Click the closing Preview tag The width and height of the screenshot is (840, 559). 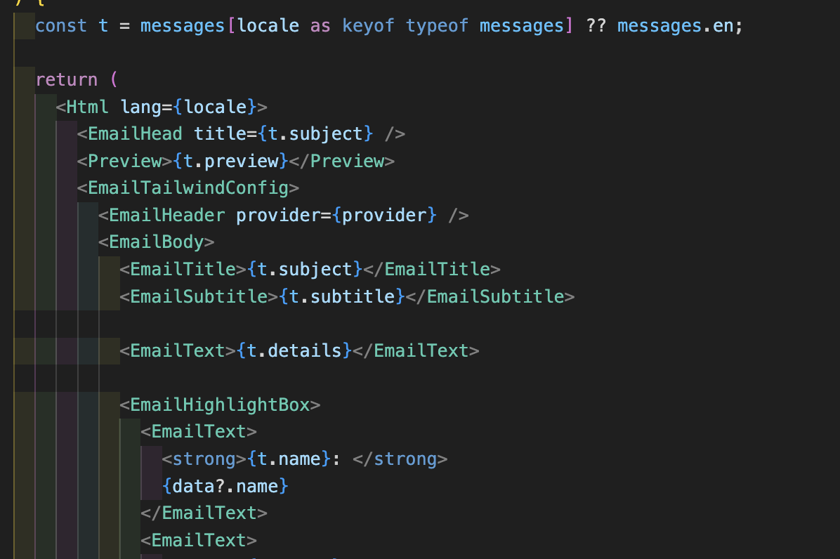point(347,161)
